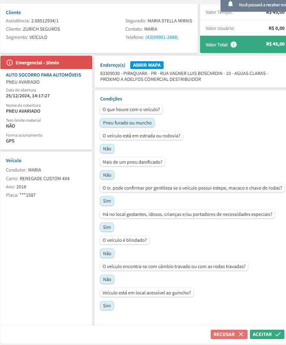Click the Condições section heading

(111, 99)
